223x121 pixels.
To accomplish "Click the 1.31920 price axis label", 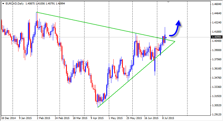I will tap(217, 96).
